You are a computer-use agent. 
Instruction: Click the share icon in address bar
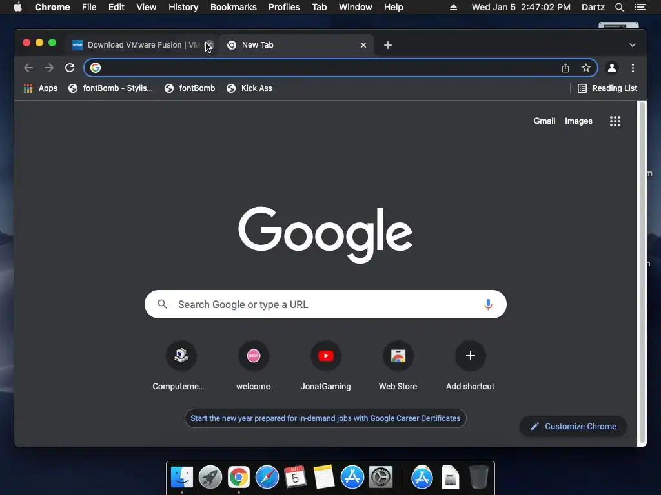[565, 68]
